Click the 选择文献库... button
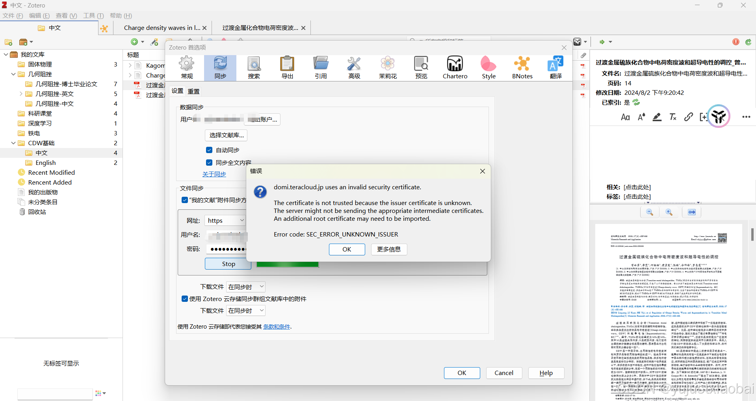The width and height of the screenshot is (756, 401). 226,135
